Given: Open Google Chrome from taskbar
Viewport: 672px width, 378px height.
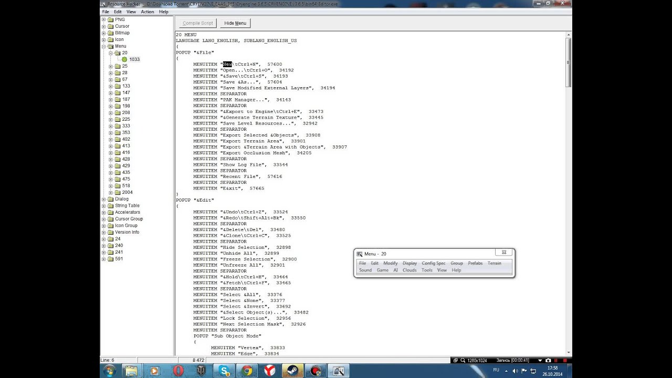Looking at the screenshot, I should [x=247, y=371].
